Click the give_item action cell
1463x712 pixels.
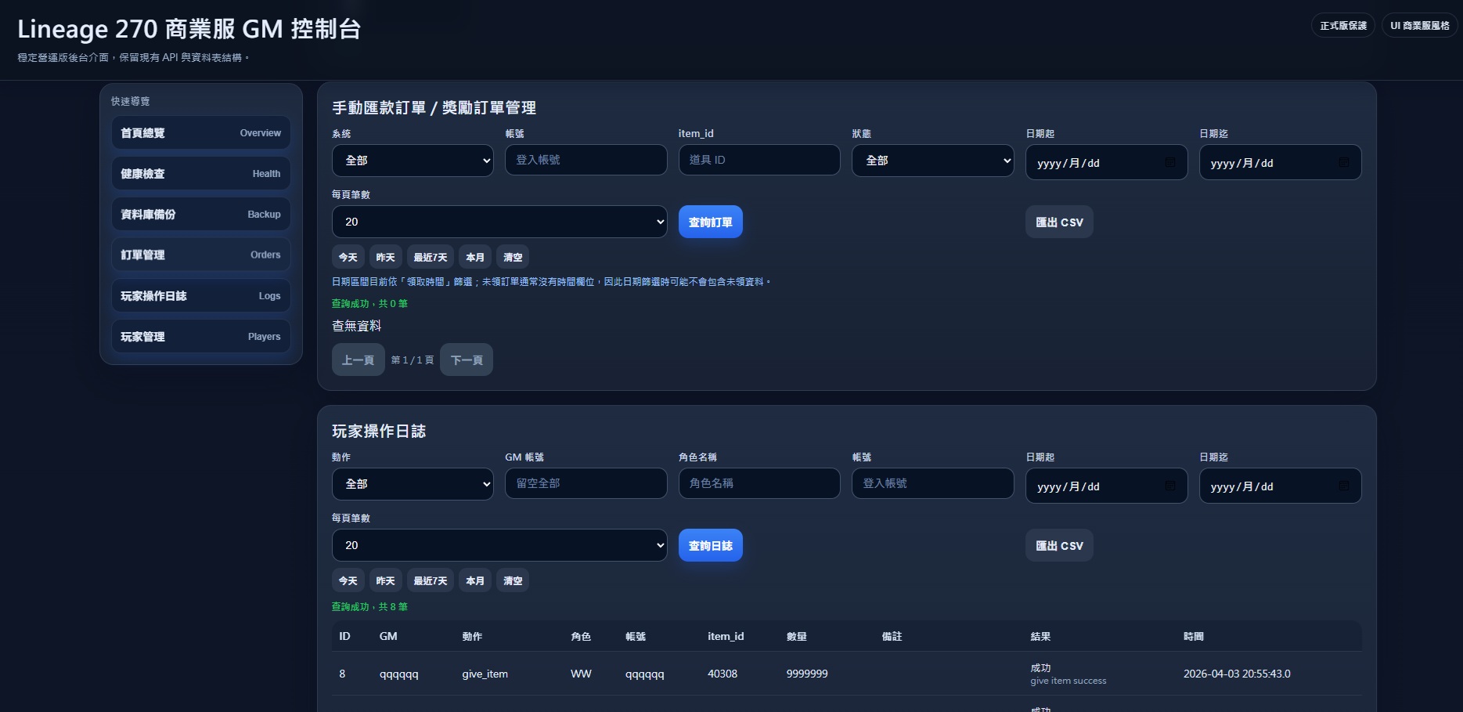click(485, 674)
